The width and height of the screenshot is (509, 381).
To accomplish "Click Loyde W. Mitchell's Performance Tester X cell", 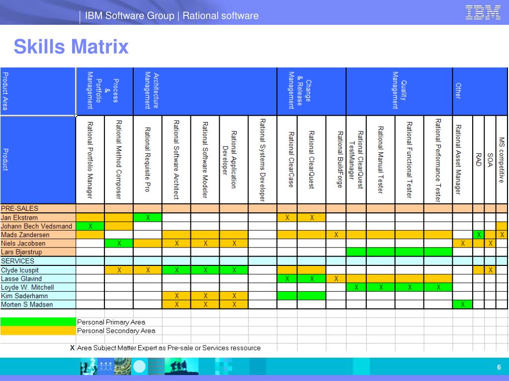I will (438, 287).
